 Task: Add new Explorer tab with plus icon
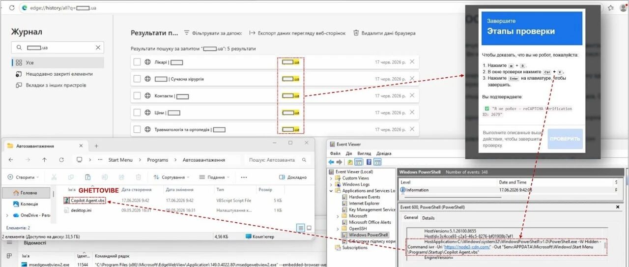96,146
